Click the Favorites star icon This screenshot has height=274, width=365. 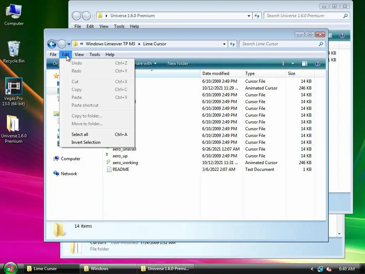pos(56,76)
